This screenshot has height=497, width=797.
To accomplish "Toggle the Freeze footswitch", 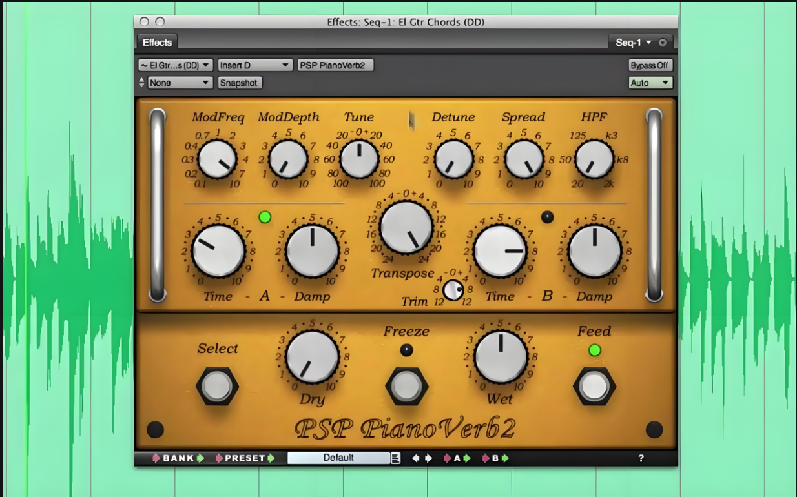I will (406, 387).
